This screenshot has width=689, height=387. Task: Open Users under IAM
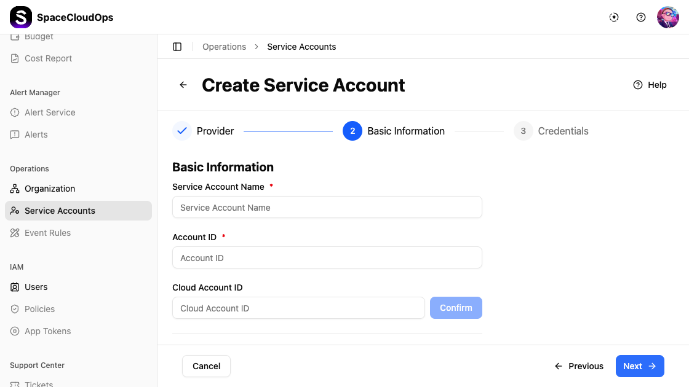point(36,287)
